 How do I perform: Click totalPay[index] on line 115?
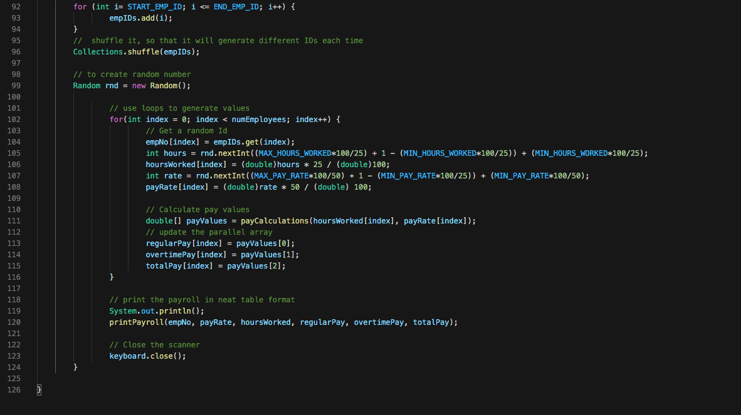point(179,266)
